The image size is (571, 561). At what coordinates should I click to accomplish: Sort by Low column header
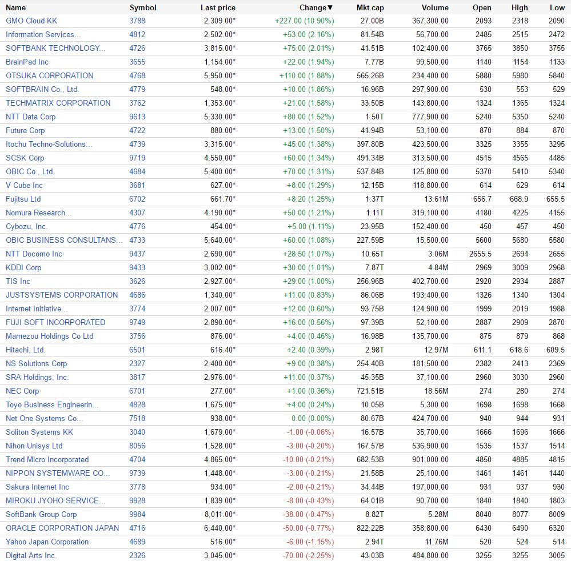pyautogui.click(x=557, y=7)
